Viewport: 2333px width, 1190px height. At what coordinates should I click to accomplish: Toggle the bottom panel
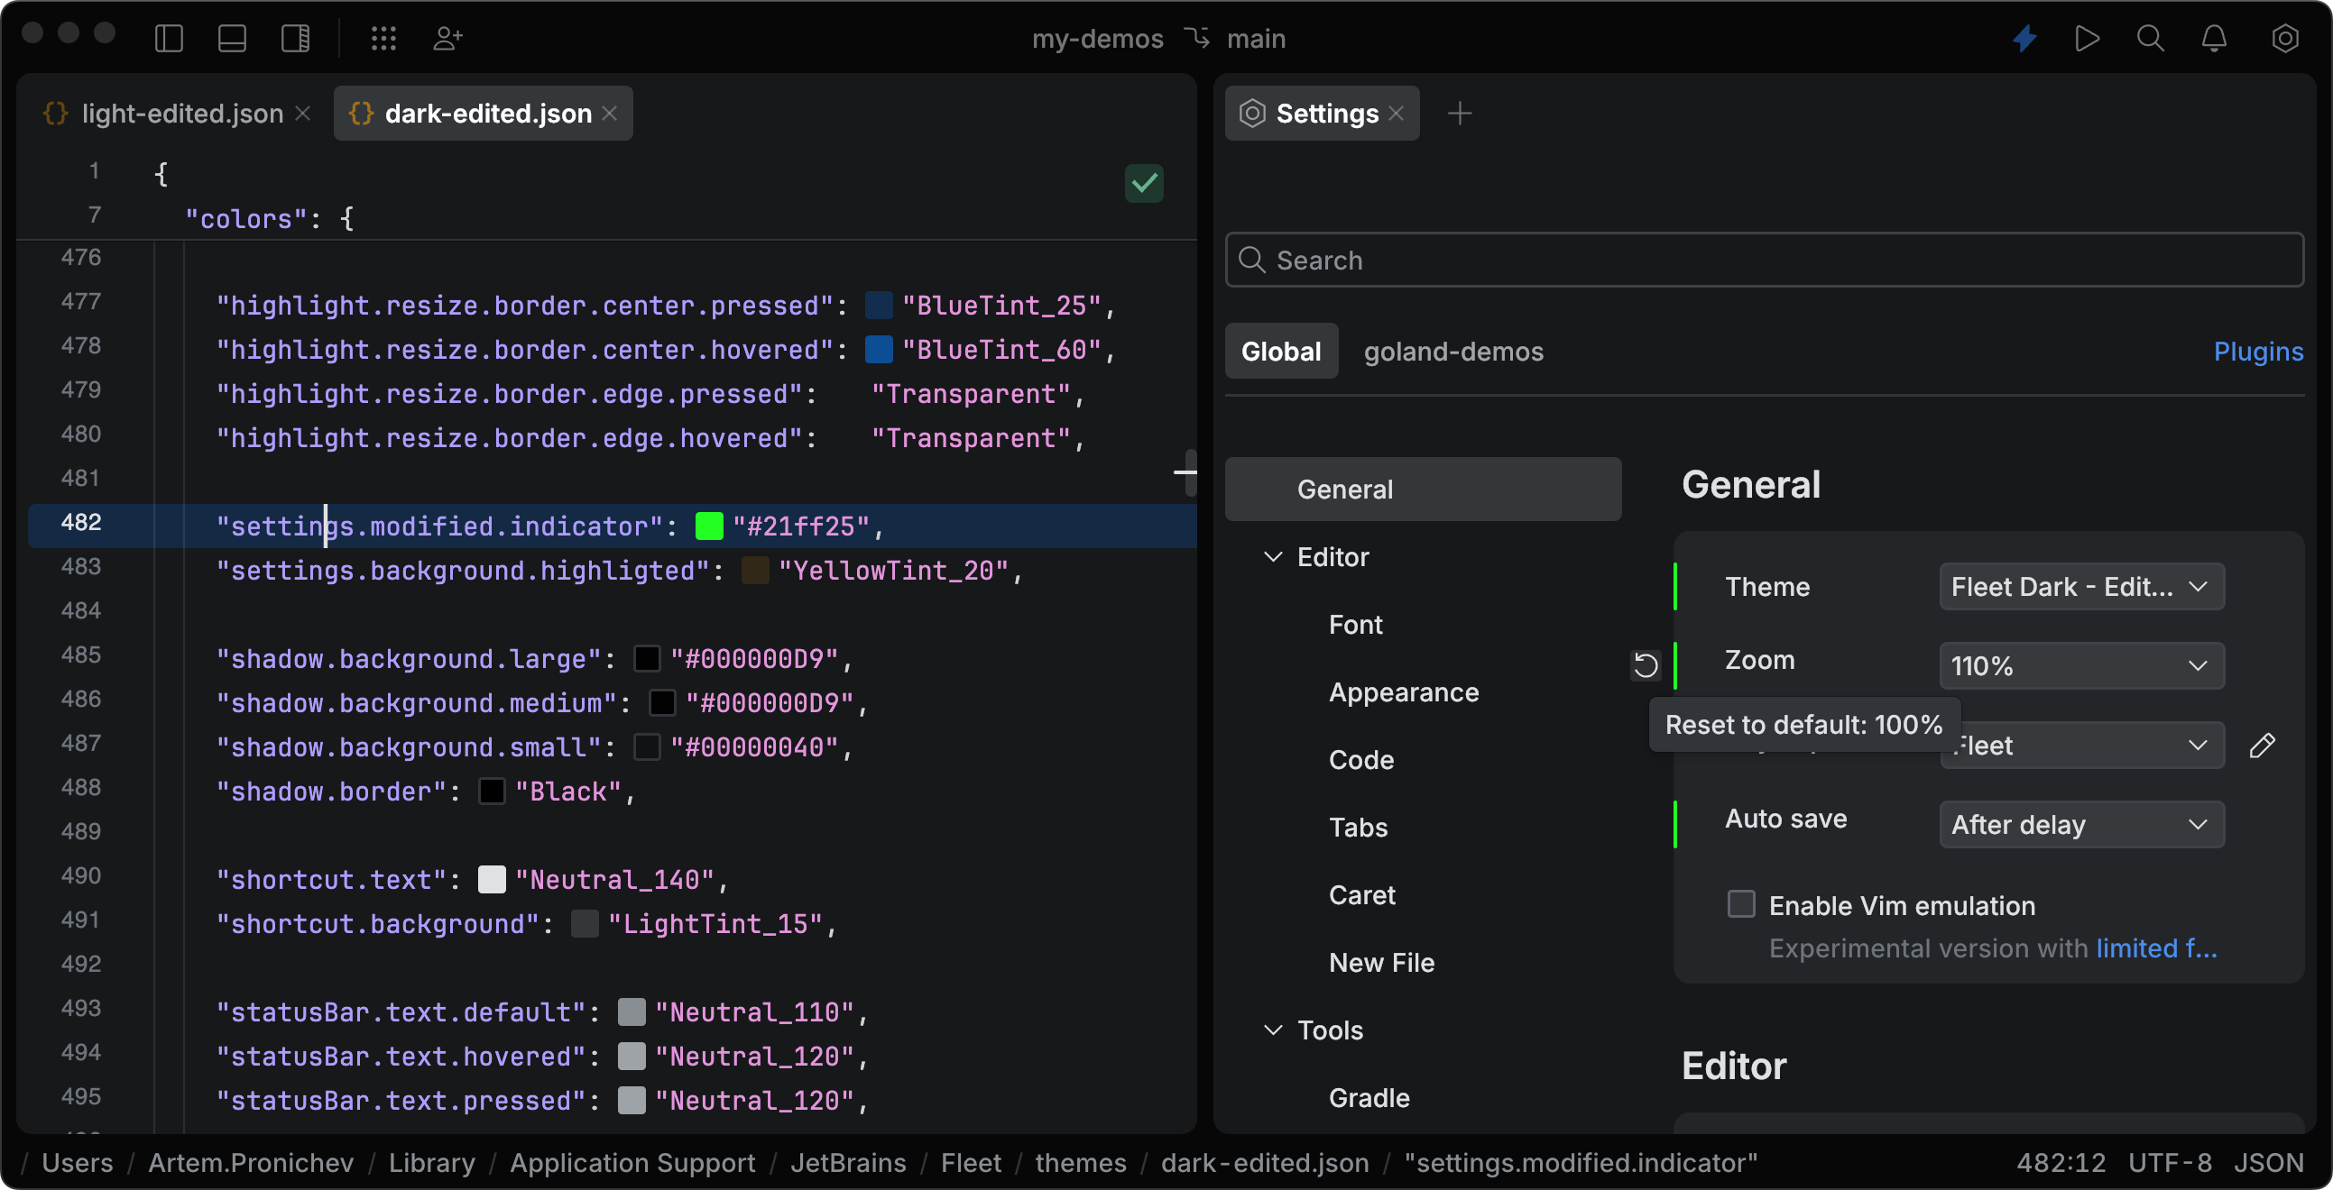232,38
